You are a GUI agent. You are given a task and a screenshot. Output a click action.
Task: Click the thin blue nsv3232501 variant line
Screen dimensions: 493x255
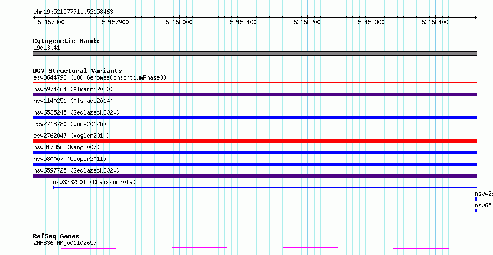click(265, 188)
